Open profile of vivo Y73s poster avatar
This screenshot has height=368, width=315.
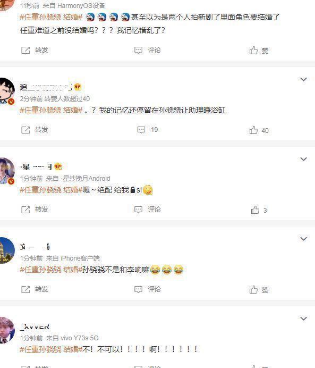pos(7,330)
